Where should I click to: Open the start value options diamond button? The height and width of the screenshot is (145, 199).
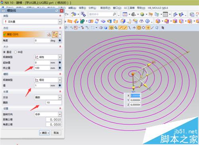tap(60, 63)
